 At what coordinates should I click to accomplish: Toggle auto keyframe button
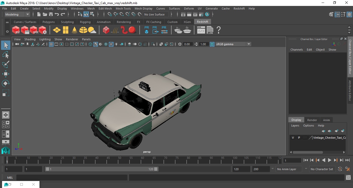[x=340, y=169]
